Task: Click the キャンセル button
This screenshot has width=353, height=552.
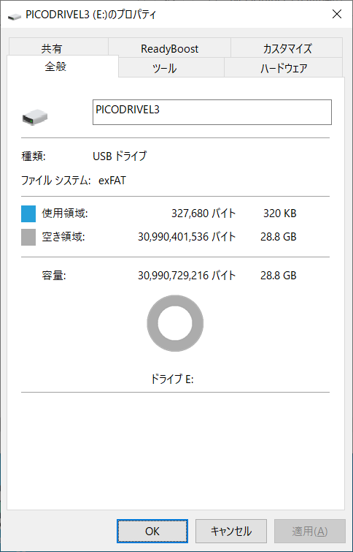Action: click(x=230, y=532)
